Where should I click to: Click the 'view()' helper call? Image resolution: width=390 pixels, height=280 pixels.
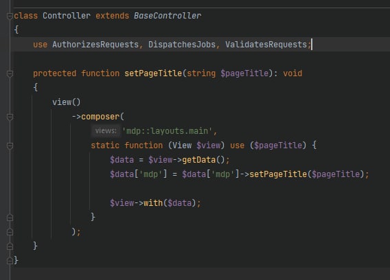click(x=67, y=102)
